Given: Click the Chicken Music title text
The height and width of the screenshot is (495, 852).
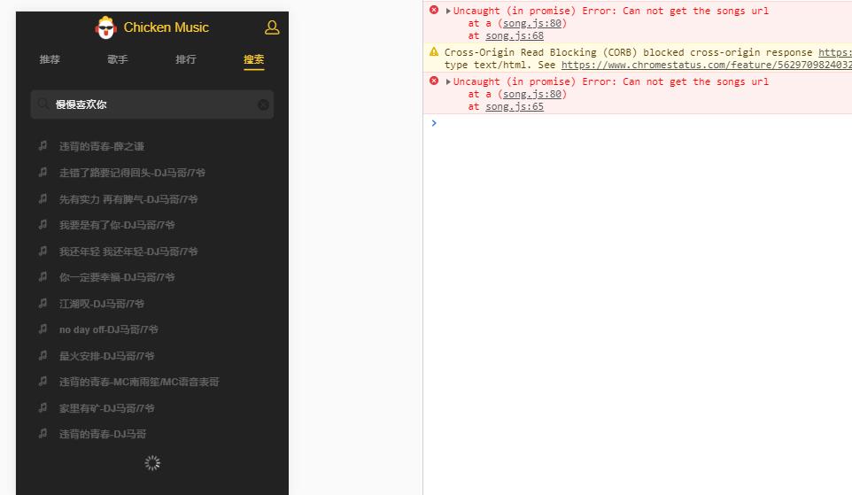Looking at the screenshot, I should (167, 27).
